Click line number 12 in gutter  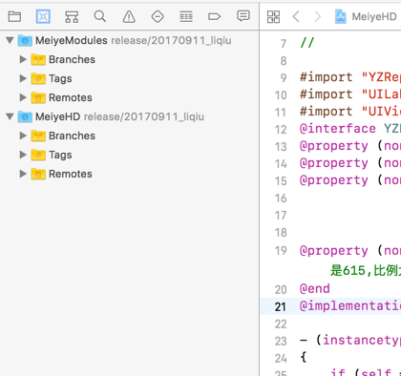(281, 130)
